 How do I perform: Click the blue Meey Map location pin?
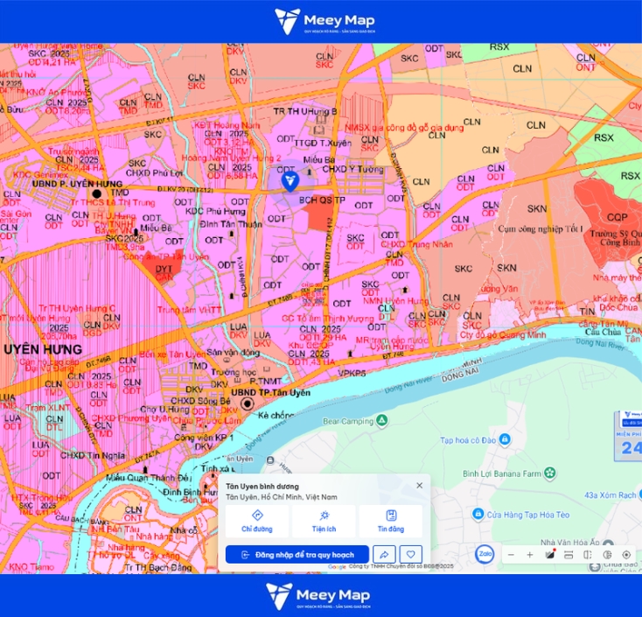[290, 181]
